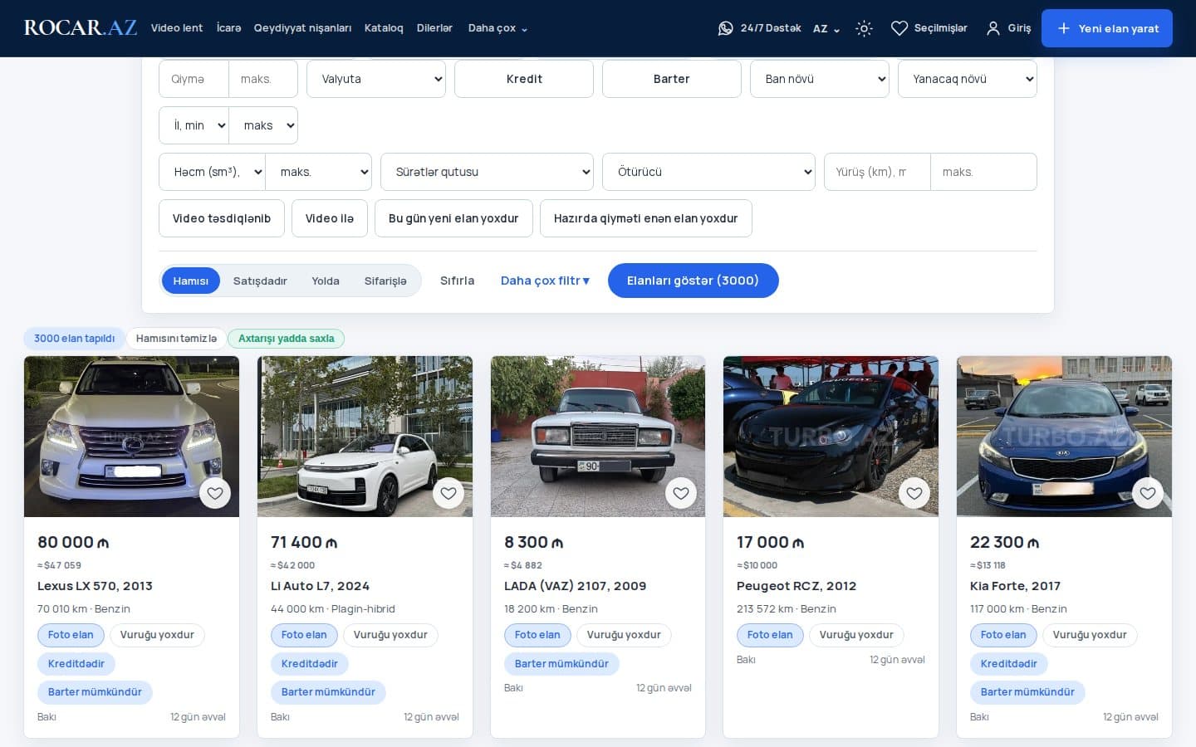Click the Qiymə minimum price field

point(194,79)
